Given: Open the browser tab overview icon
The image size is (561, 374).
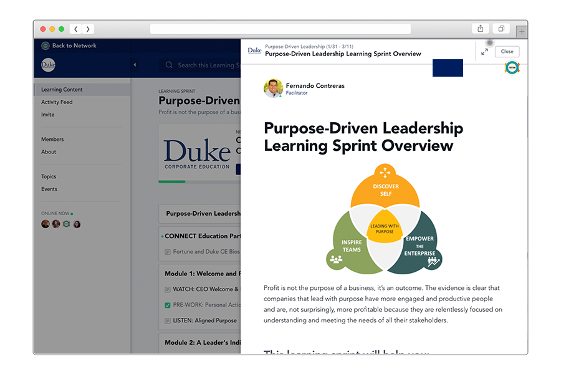Looking at the screenshot, I should [x=501, y=29].
